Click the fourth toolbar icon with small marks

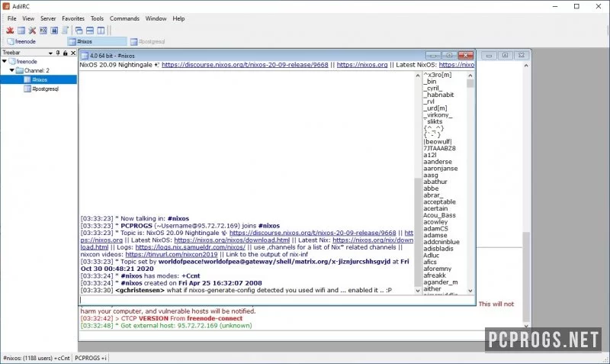[x=43, y=31]
